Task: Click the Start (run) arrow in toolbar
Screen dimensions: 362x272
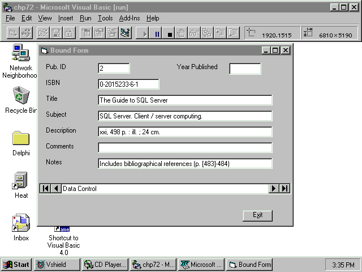Action: click(x=145, y=33)
